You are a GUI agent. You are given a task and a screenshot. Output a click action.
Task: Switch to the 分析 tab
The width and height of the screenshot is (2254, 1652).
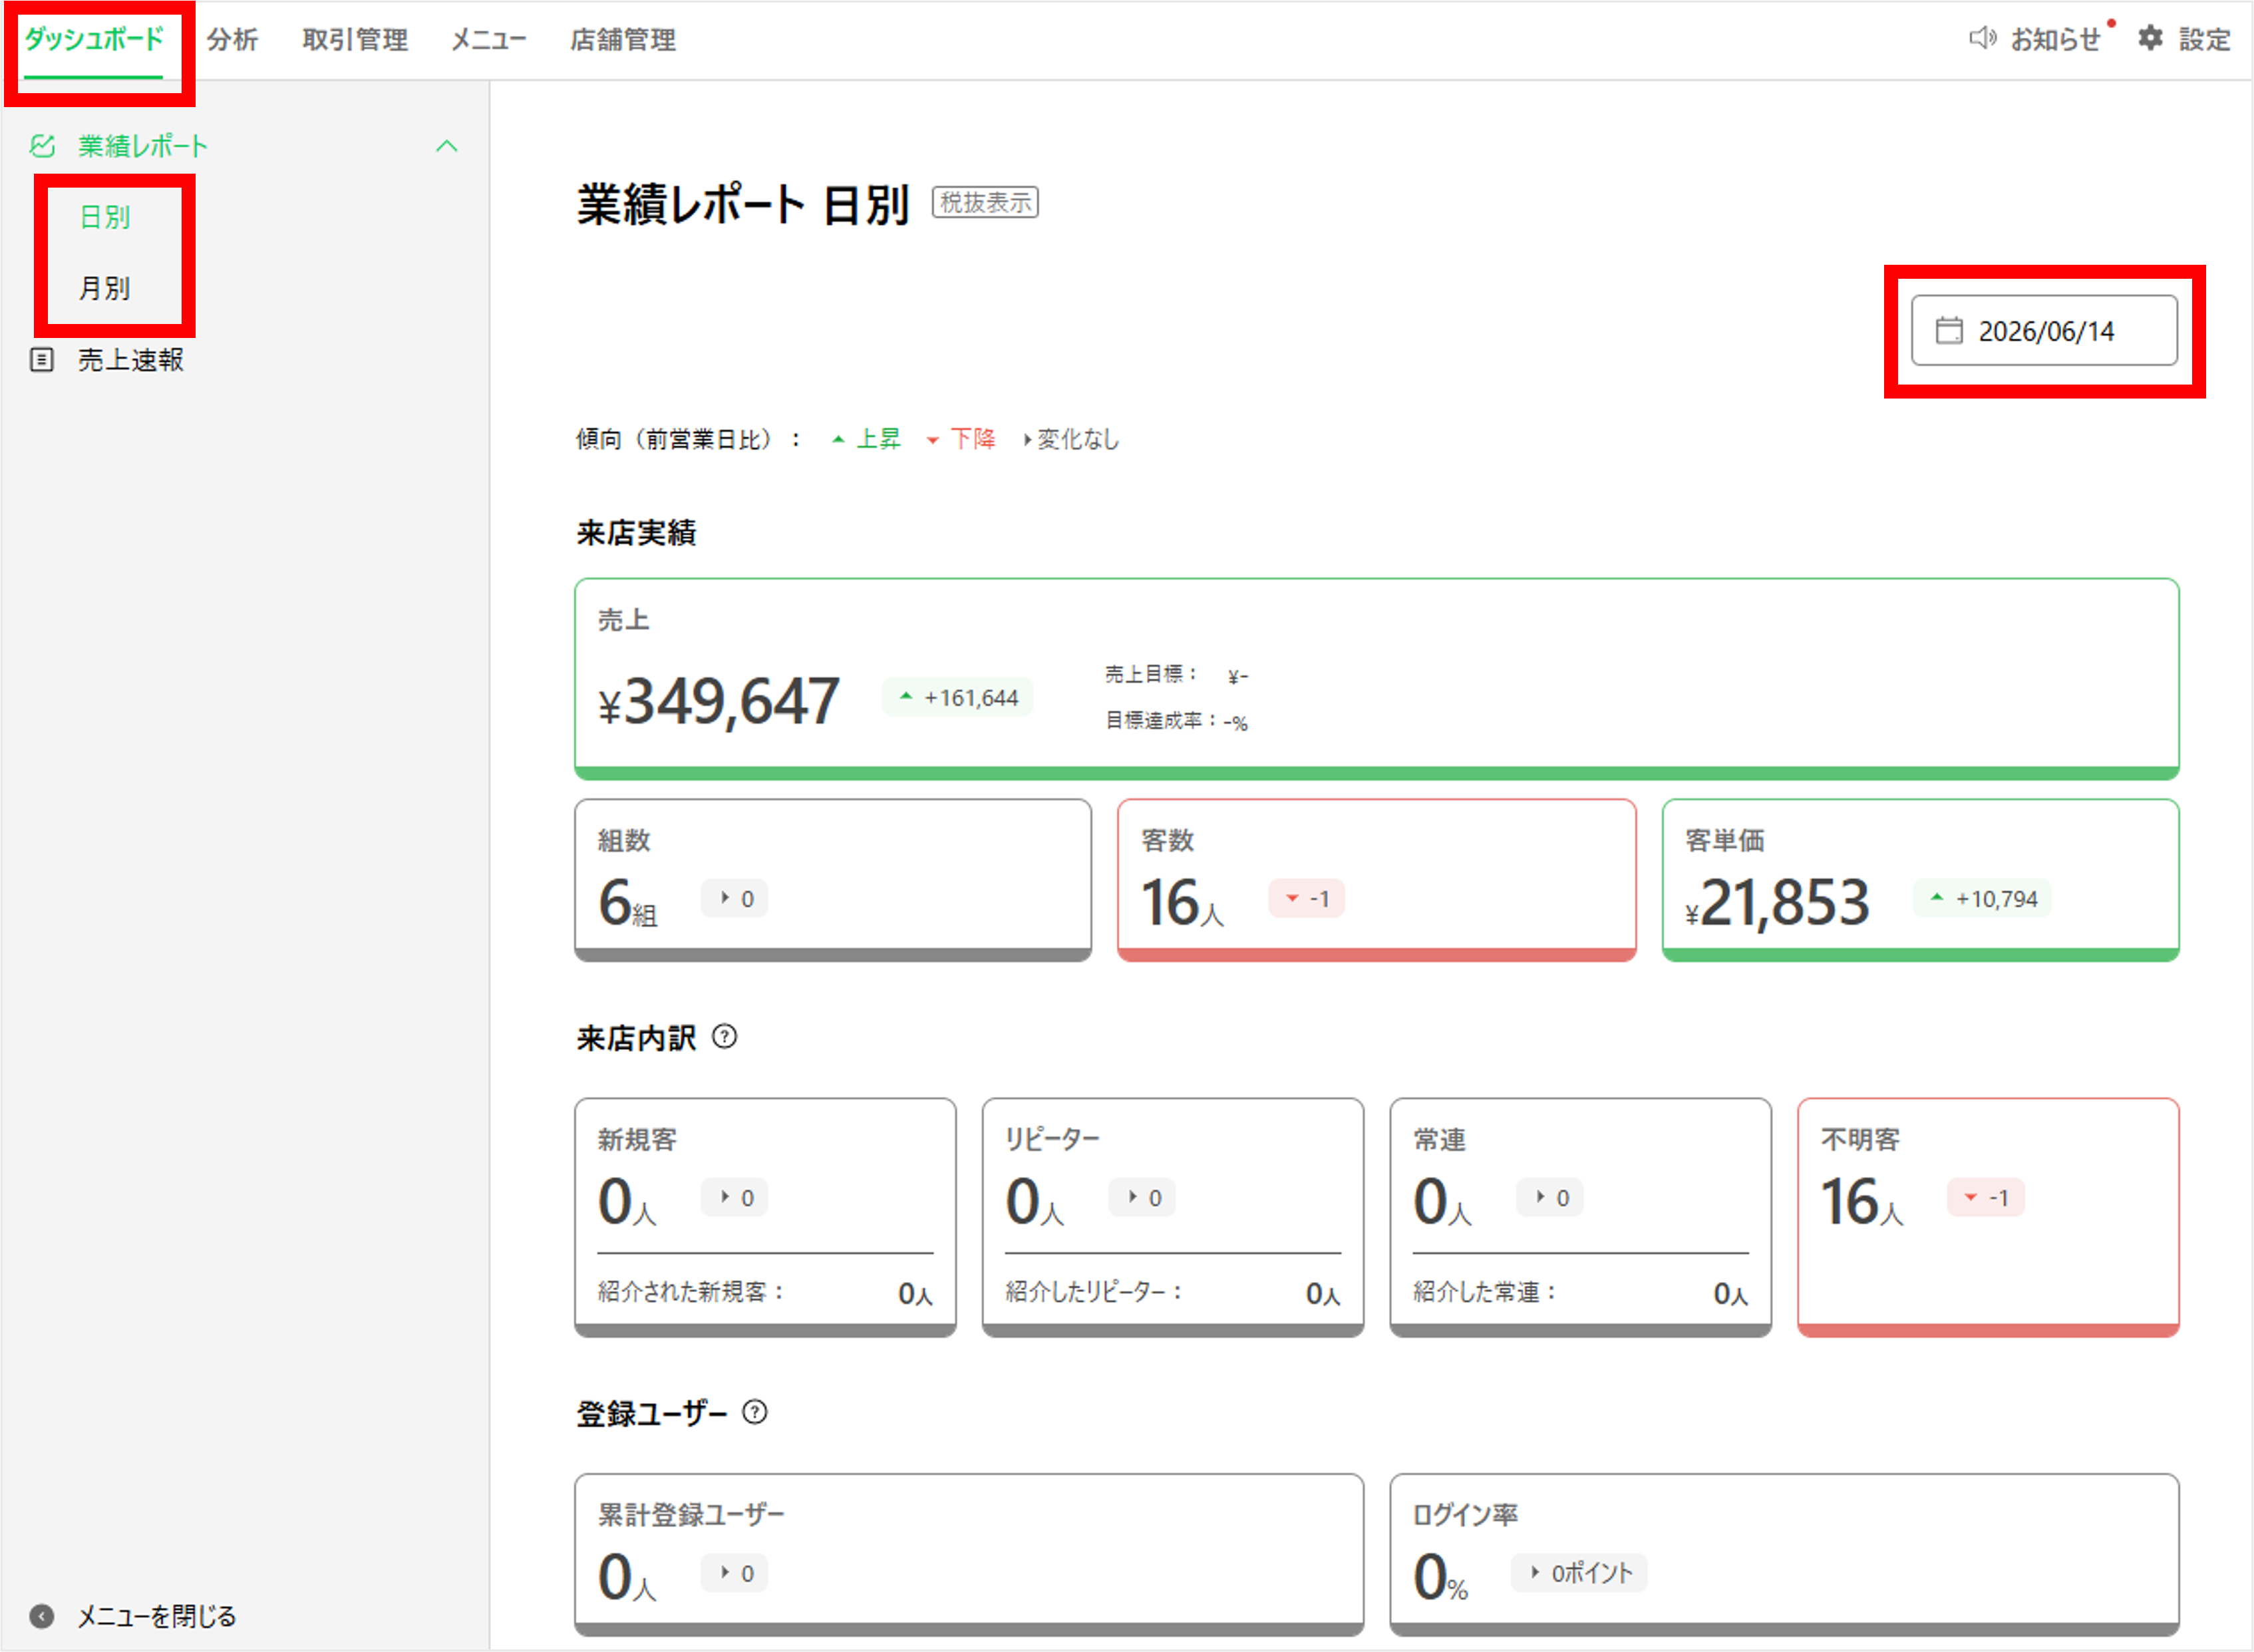click(x=232, y=39)
